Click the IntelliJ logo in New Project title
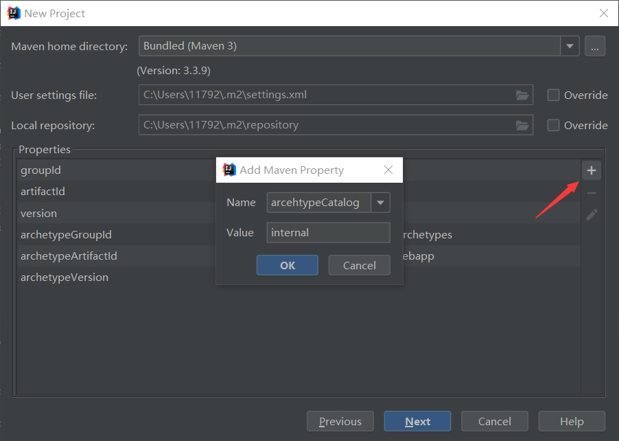This screenshot has height=441, width=619. pos(14,13)
